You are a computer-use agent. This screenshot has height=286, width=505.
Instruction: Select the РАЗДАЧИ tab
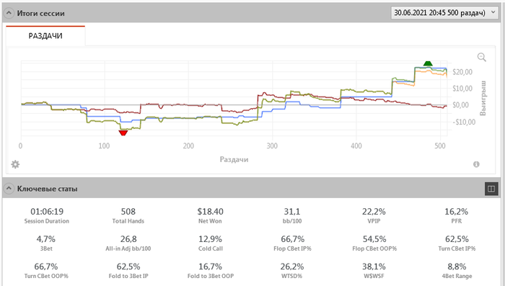(45, 36)
